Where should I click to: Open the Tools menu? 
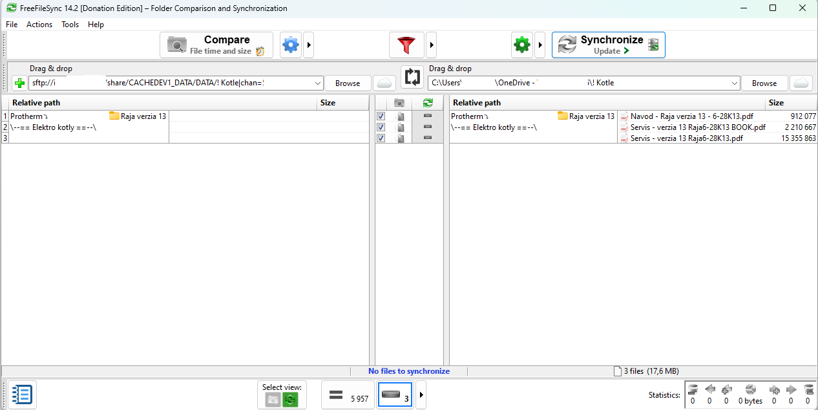[x=70, y=25]
